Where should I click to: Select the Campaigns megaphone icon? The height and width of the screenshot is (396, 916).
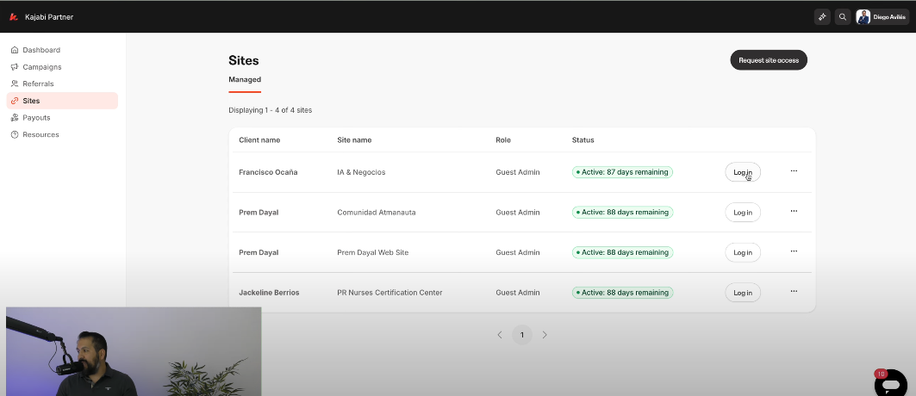(15, 67)
